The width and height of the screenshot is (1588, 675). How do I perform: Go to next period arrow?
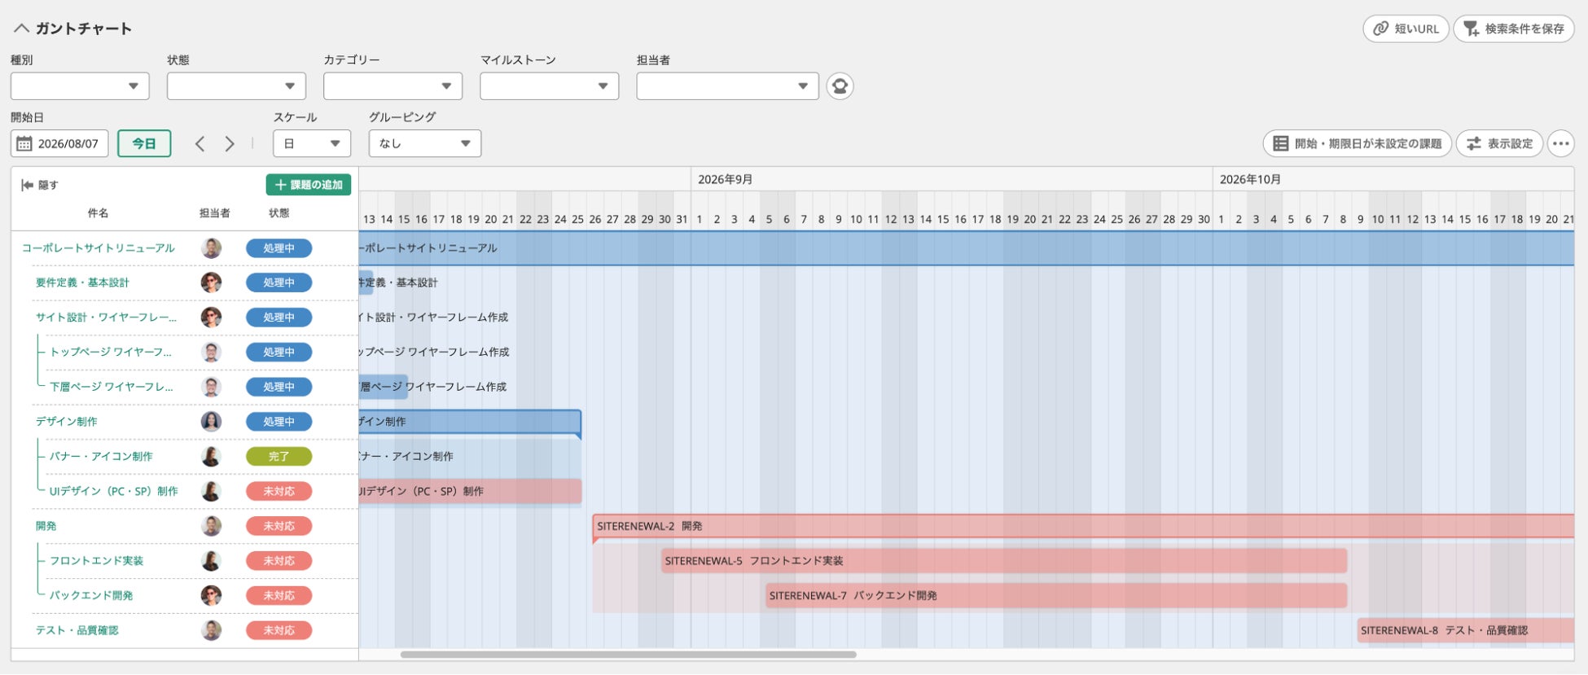point(230,144)
